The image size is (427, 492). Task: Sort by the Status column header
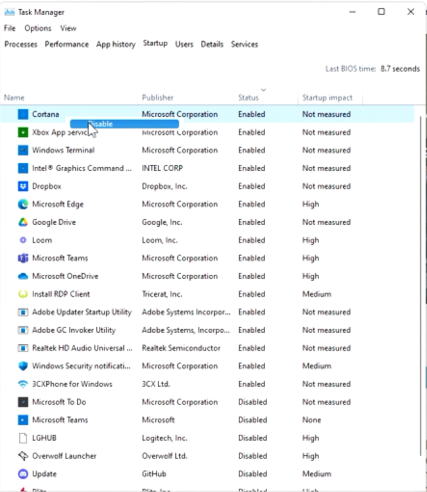click(x=248, y=98)
